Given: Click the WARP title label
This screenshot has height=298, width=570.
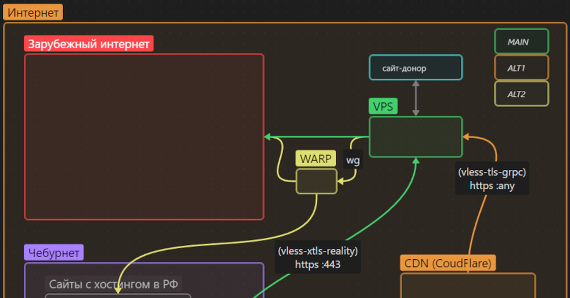Looking at the screenshot, I should pos(316,158).
